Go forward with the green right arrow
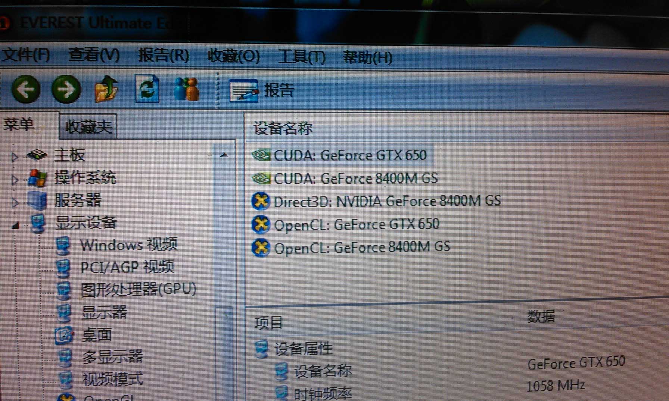The height and width of the screenshot is (401, 669). tap(66, 89)
